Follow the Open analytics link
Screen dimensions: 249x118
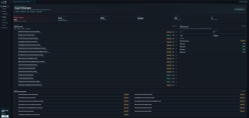click(x=174, y=26)
